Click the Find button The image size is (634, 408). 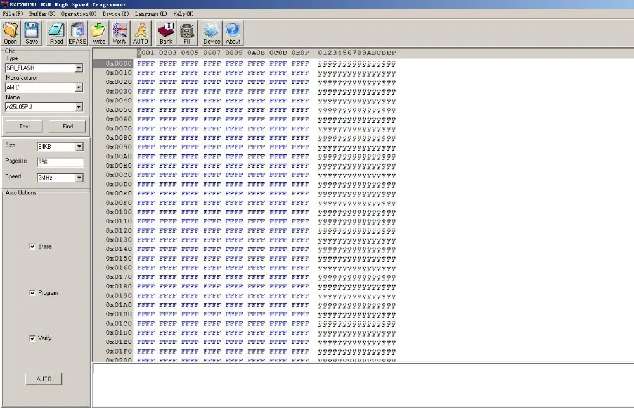pyautogui.click(x=68, y=127)
